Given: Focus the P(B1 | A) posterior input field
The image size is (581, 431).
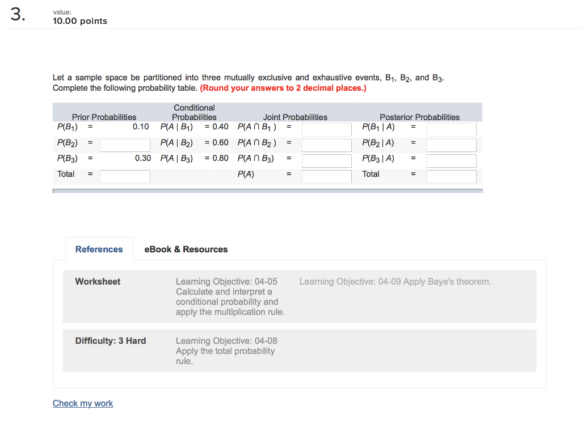Looking at the screenshot, I should [x=451, y=129].
